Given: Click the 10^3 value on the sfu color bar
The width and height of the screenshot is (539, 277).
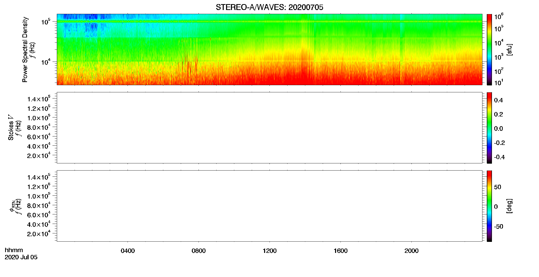Looking at the screenshot, I should tap(499, 57).
